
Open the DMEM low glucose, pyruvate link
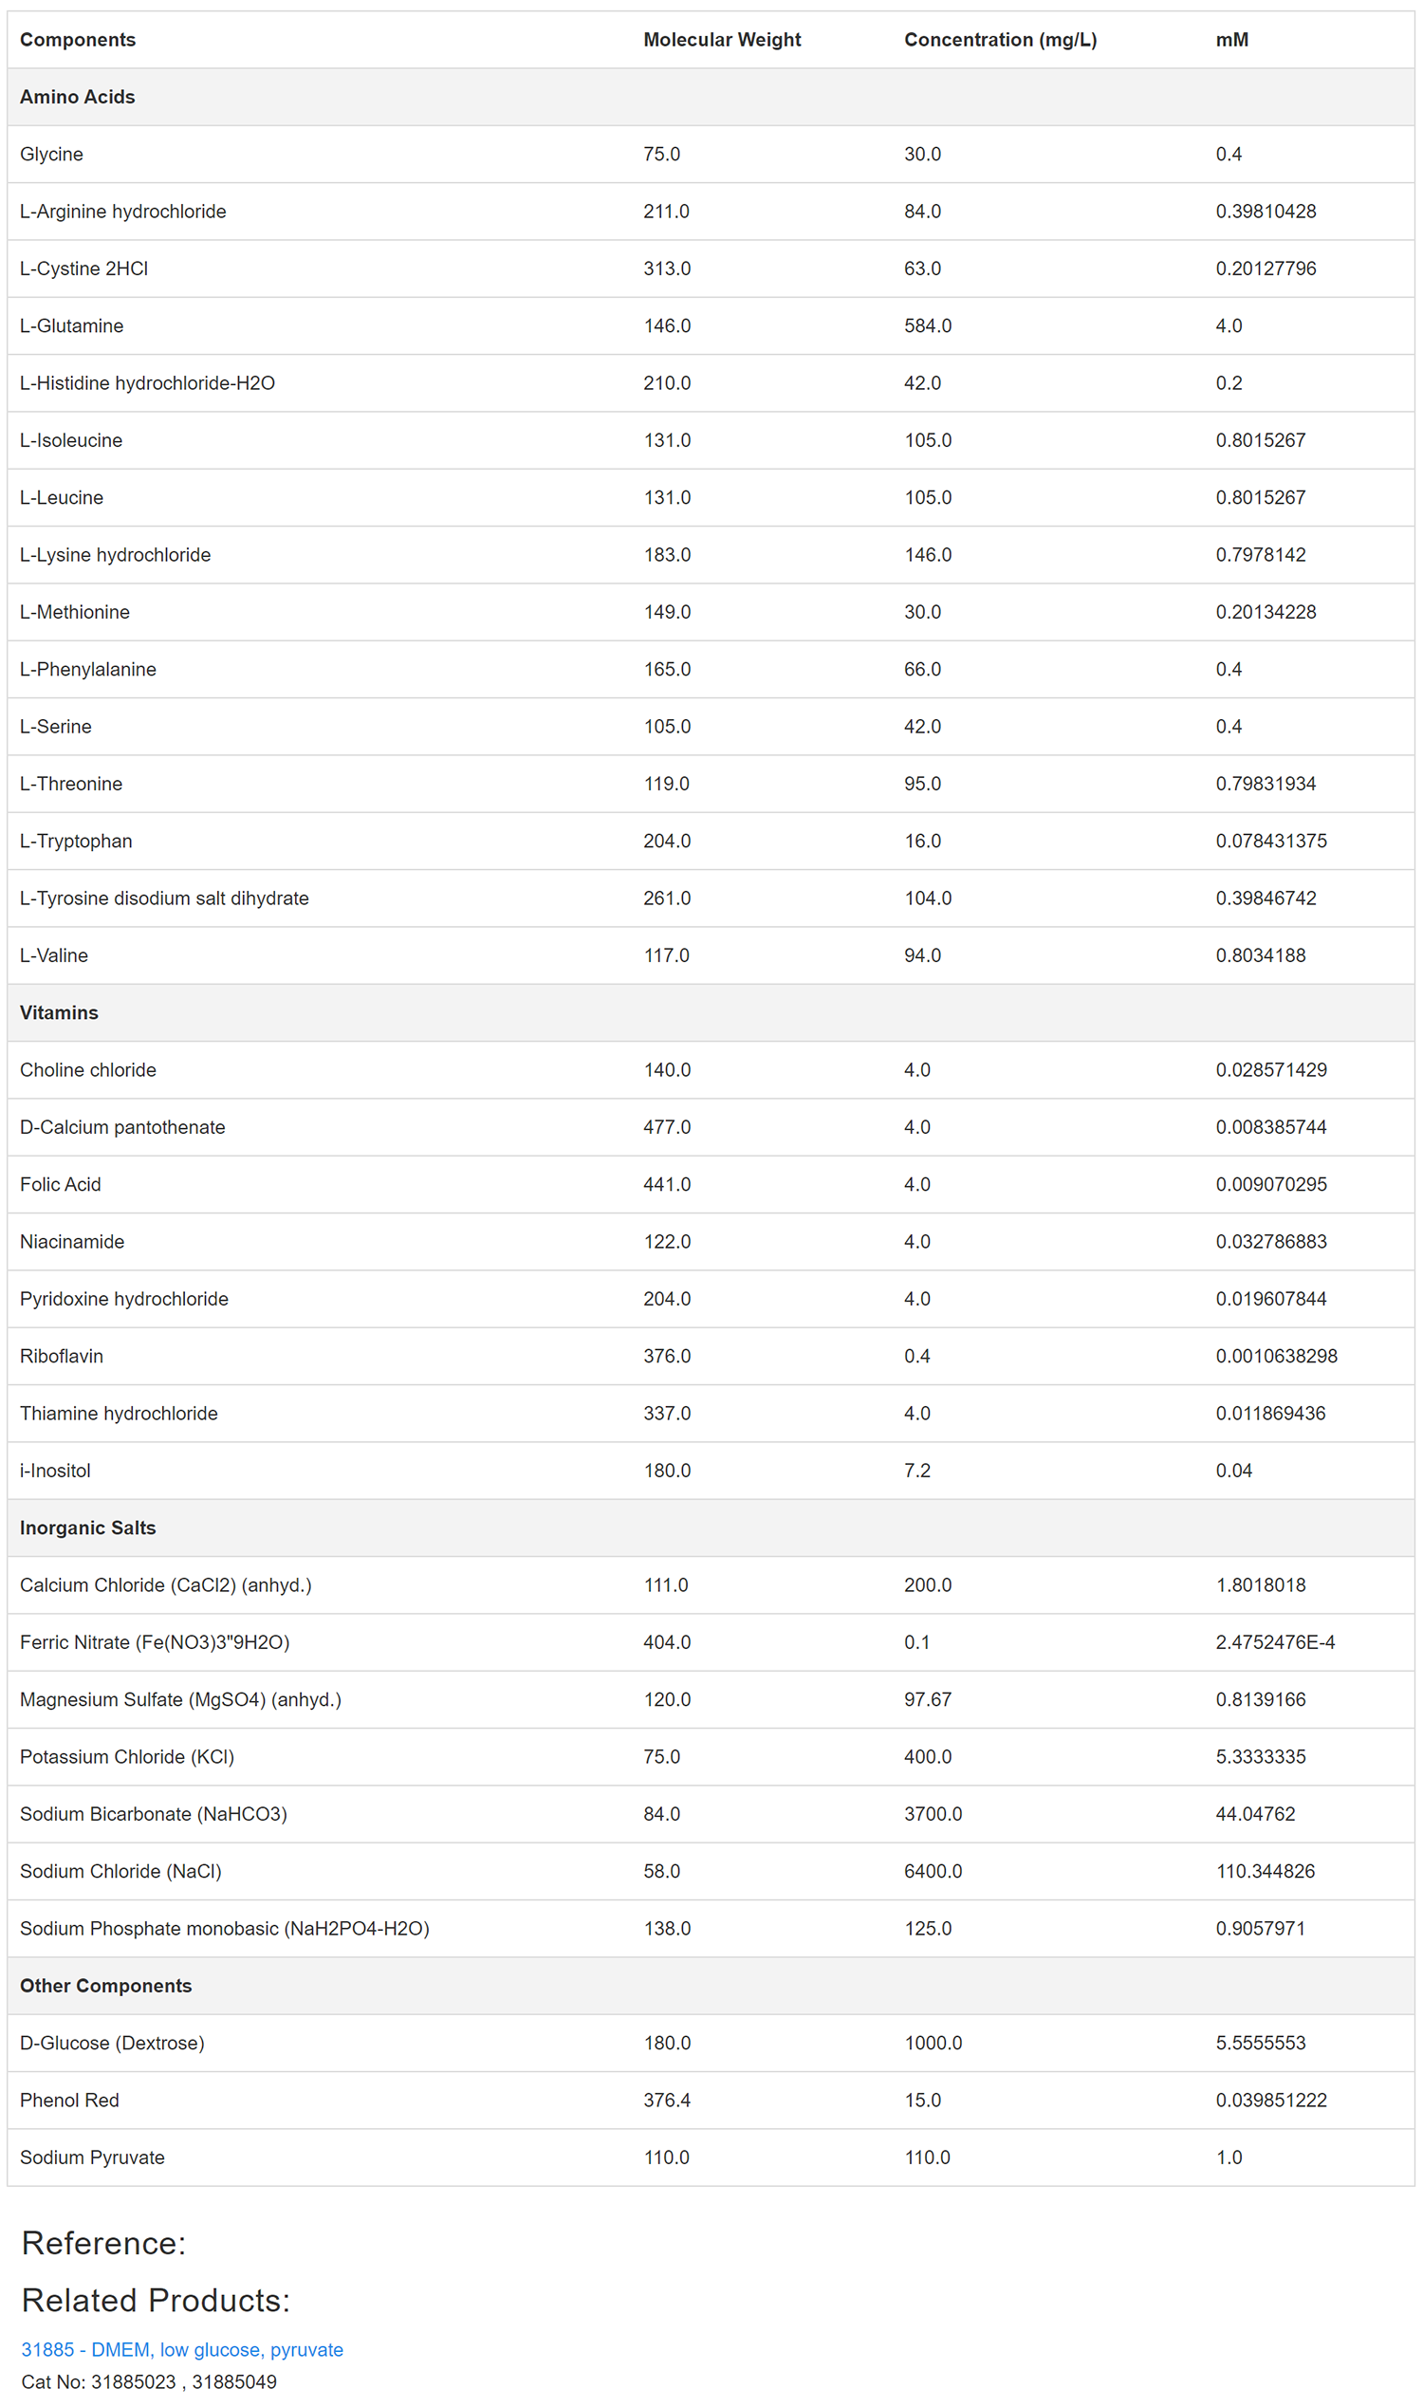click(182, 2349)
